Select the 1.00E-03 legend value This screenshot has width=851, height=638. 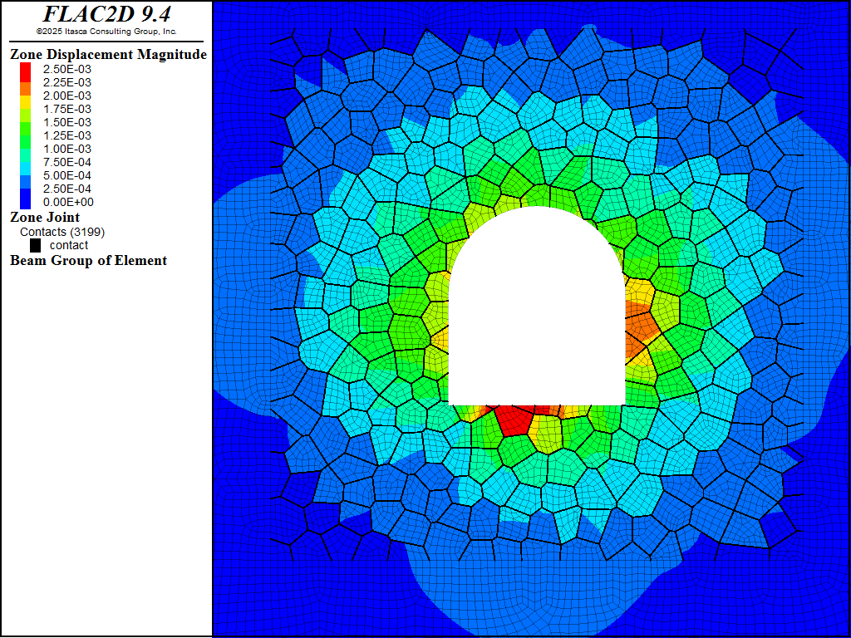(x=67, y=149)
